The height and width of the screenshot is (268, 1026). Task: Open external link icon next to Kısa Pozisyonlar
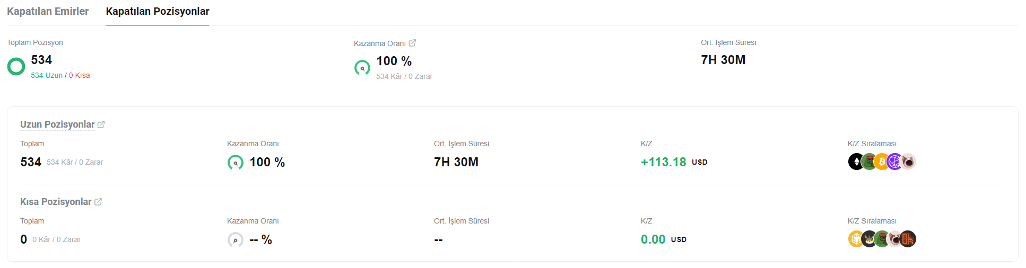coord(98,202)
